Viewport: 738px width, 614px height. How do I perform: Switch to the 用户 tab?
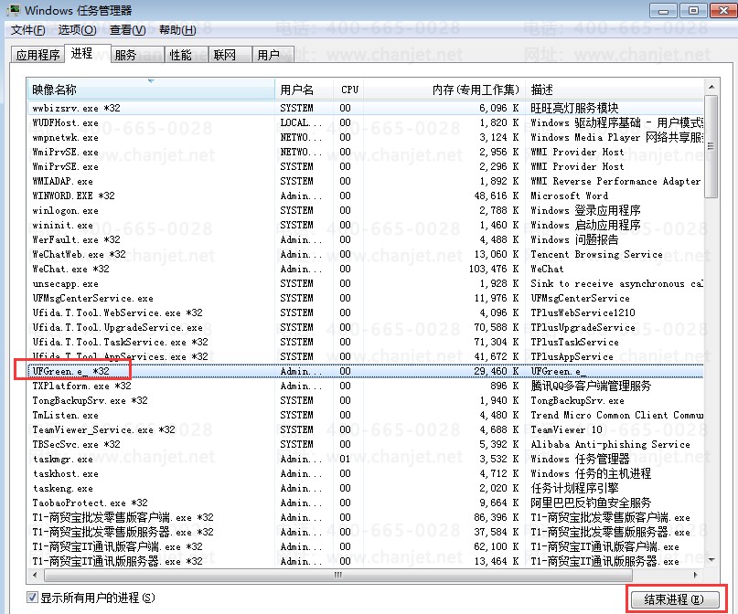point(269,55)
